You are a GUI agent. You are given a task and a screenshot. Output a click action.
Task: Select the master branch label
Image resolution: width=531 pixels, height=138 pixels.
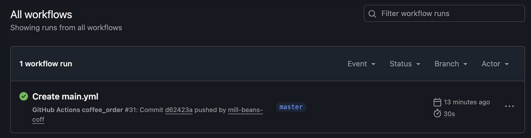[291, 107]
